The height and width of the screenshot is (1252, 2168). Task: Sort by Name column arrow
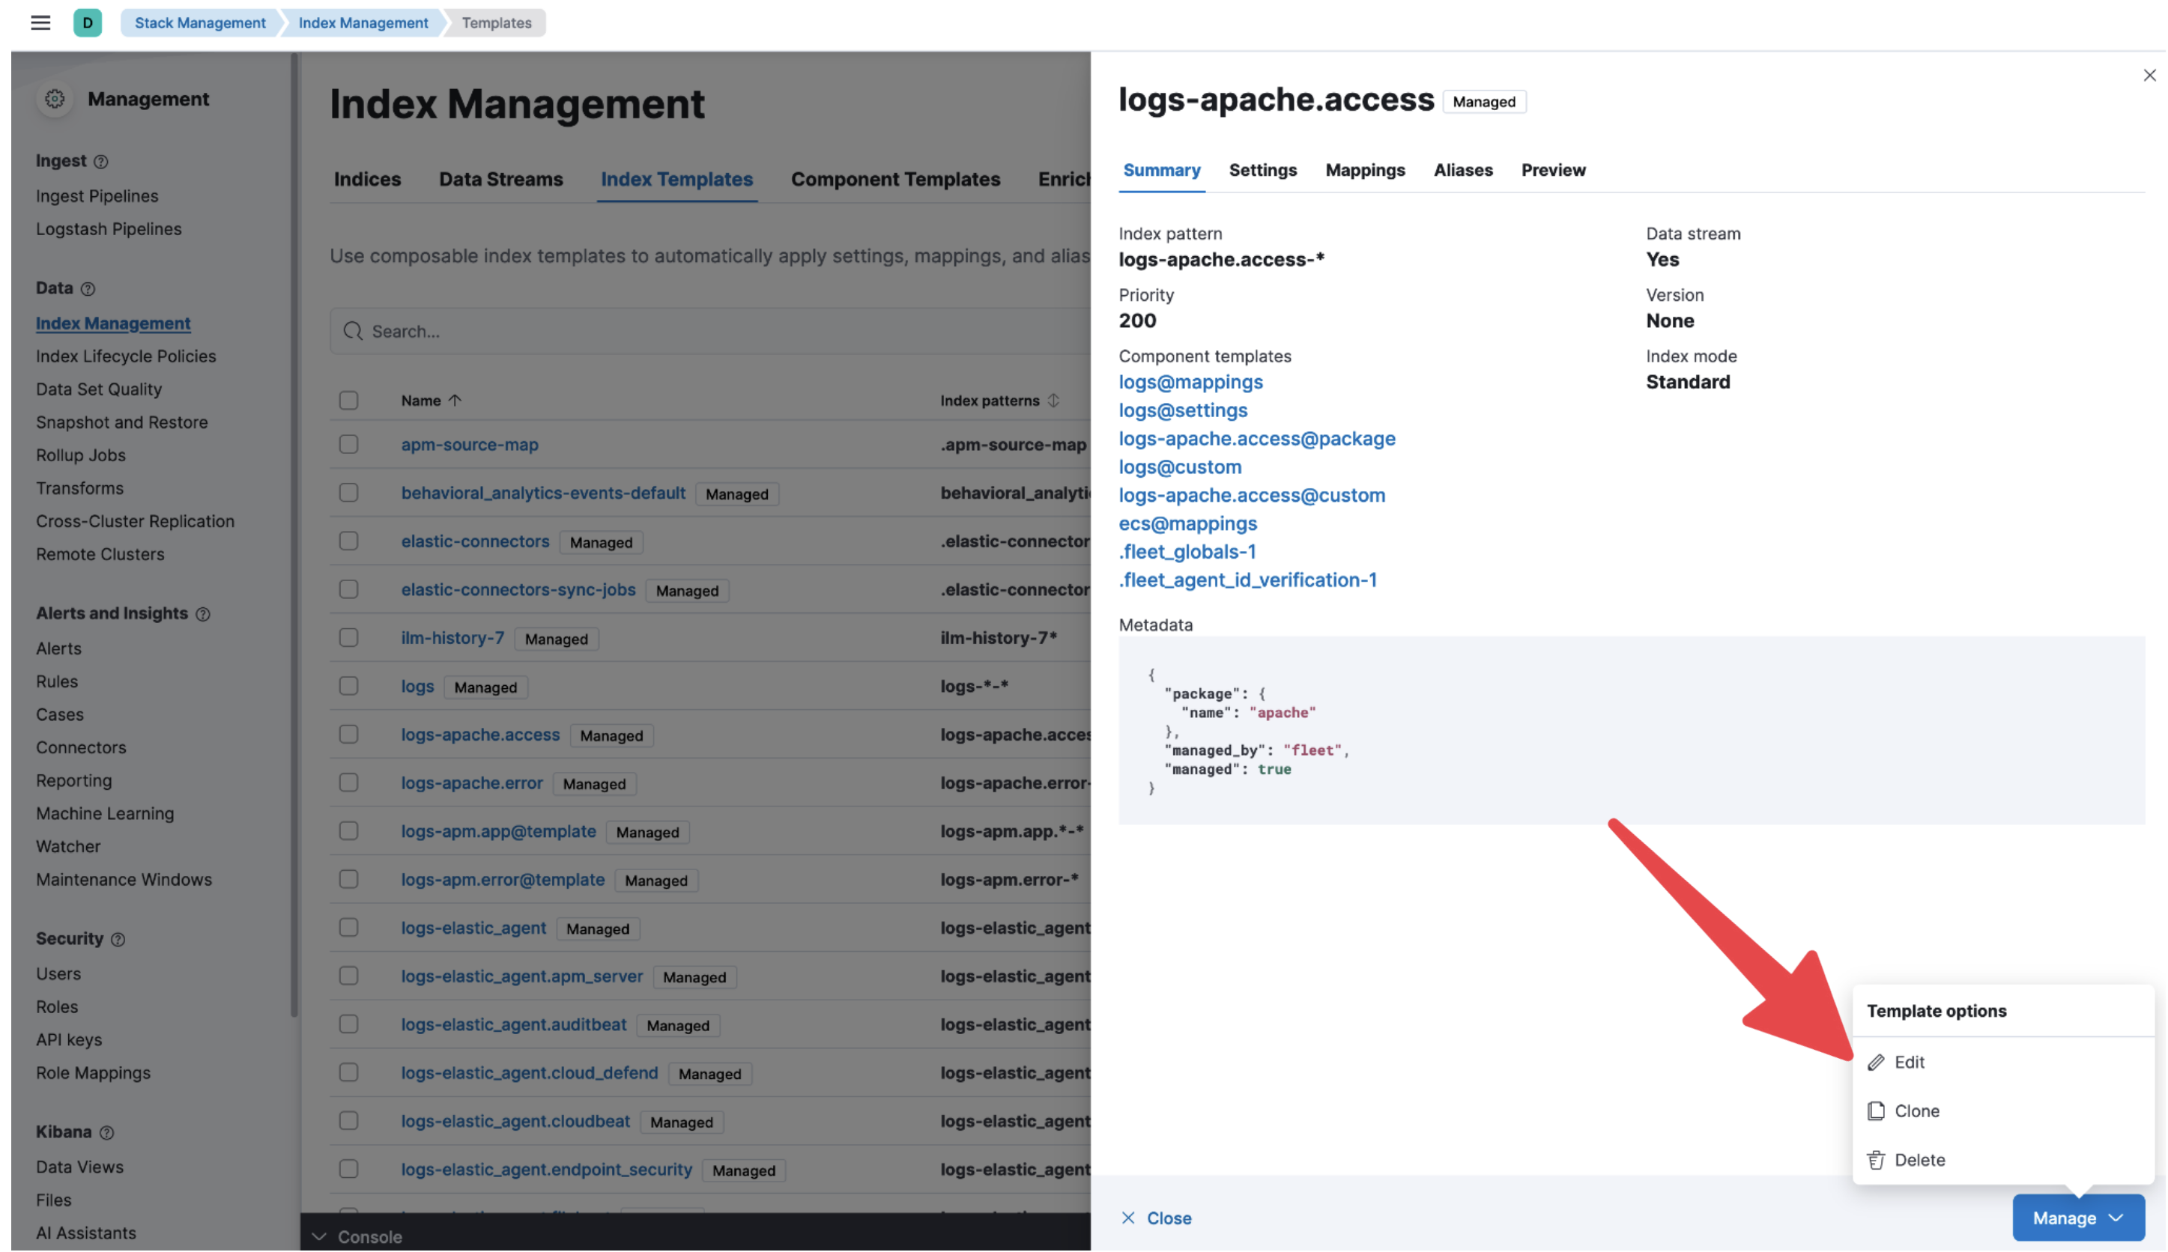coord(455,401)
